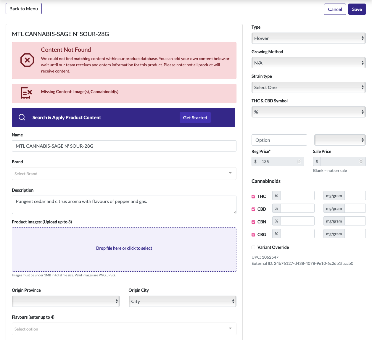Click the Description text area
The width and height of the screenshot is (372, 340).
click(x=124, y=205)
